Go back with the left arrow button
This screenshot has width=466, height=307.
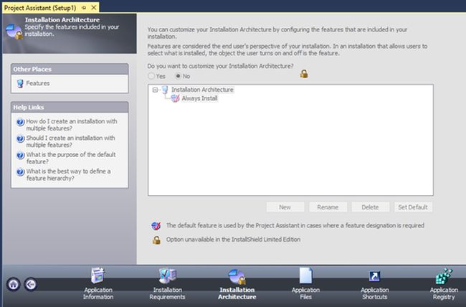tap(31, 284)
